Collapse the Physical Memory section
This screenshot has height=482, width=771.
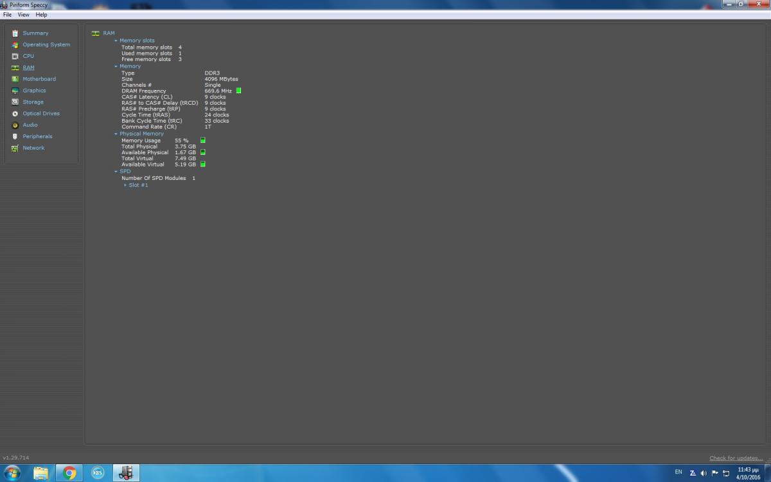pos(116,134)
